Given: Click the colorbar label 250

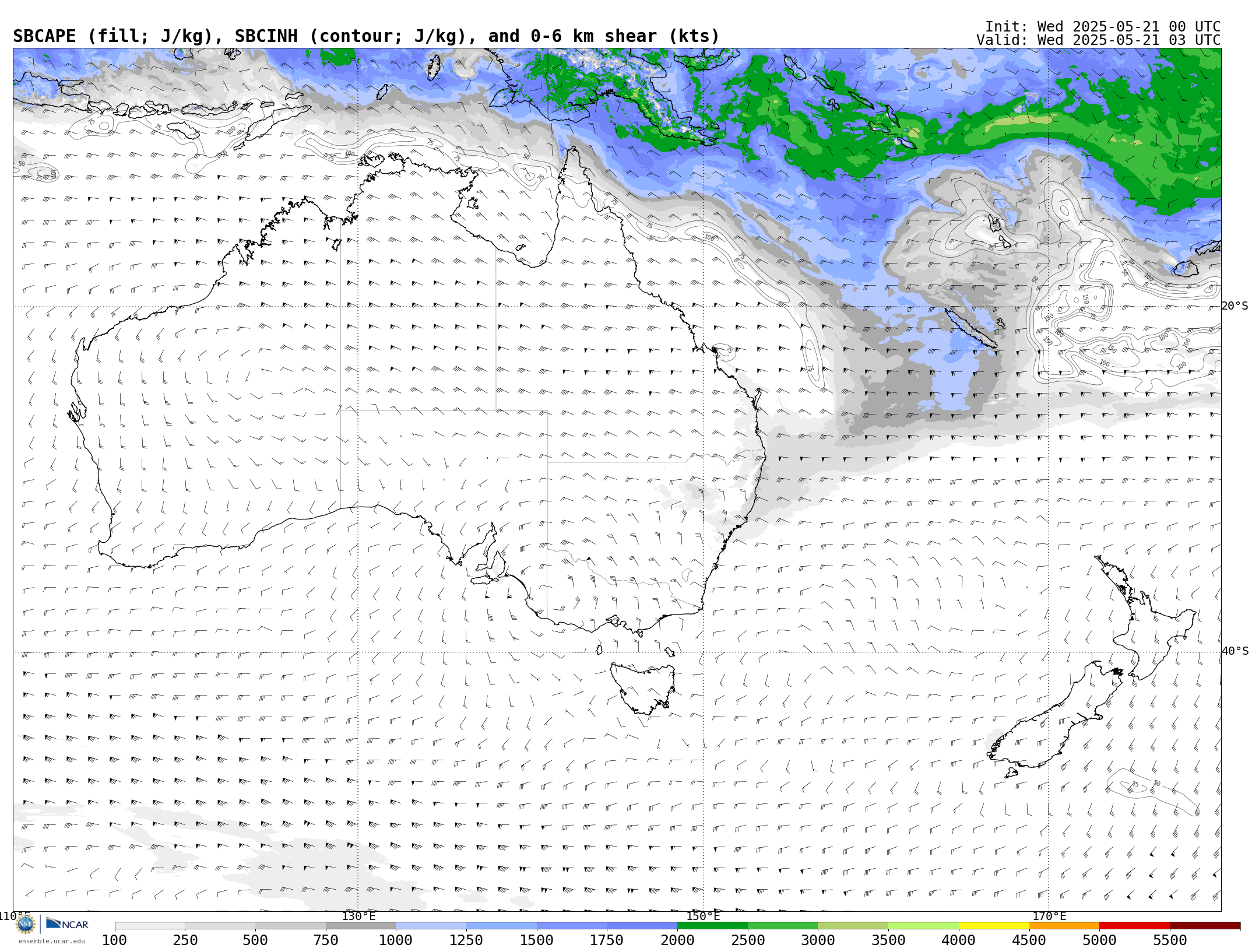Looking at the screenshot, I should (x=185, y=940).
